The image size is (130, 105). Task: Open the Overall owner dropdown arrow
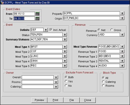click(x=56, y=77)
